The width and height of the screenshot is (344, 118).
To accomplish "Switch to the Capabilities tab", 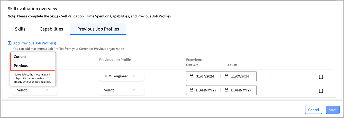I will pyautogui.click(x=51, y=29).
